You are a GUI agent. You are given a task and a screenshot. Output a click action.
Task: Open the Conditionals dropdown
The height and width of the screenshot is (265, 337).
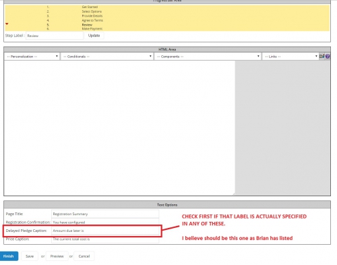(x=107, y=57)
